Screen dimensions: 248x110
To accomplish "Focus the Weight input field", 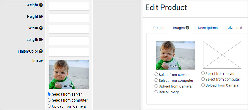I will pyautogui.click(x=69, y=6).
